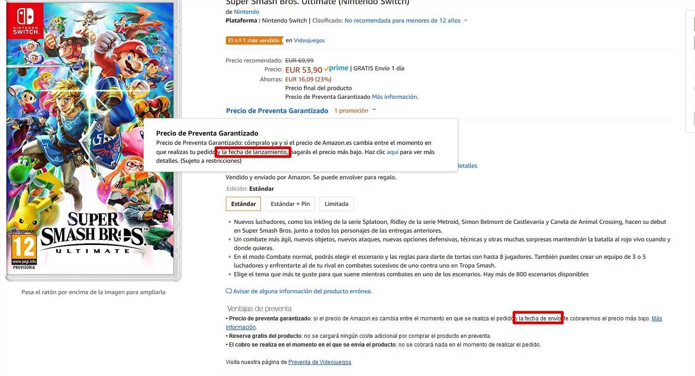Select the Estándar edition option
This screenshot has width=695, height=376.
pos(243,204)
